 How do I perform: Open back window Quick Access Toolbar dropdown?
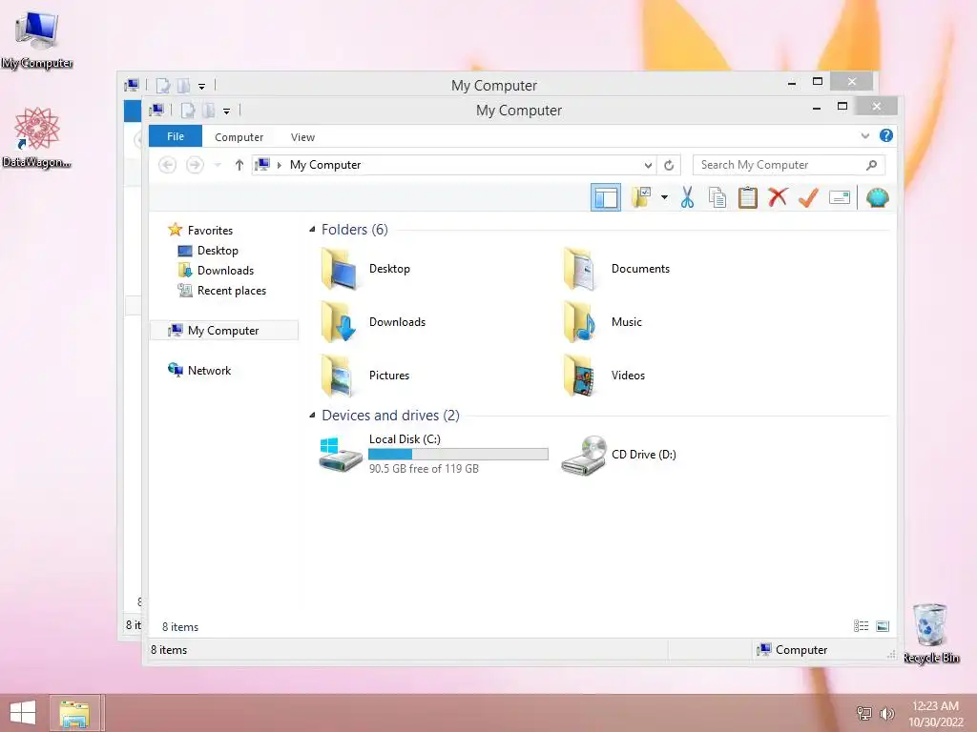point(202,87)
